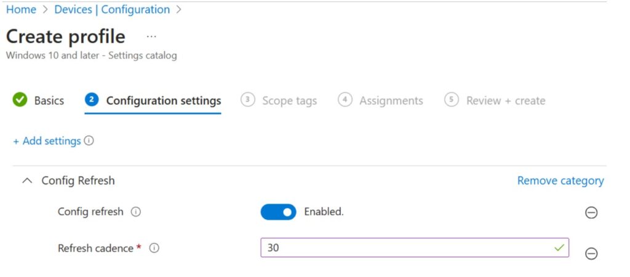The image size is (630, 277).
Task: Go to the Basics tab
Action: 49,100
